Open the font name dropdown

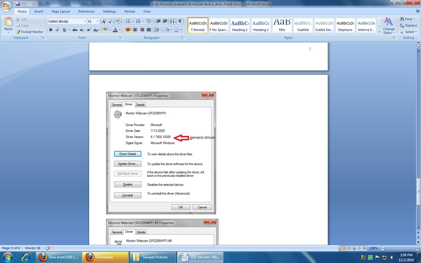85,21
